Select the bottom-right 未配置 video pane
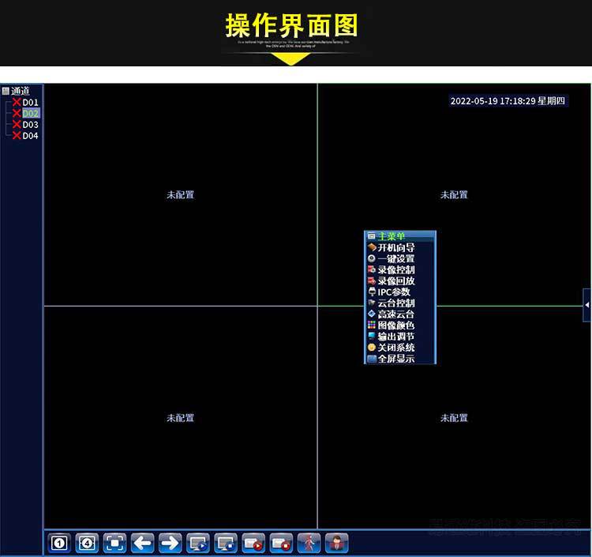 coord(454,418)
